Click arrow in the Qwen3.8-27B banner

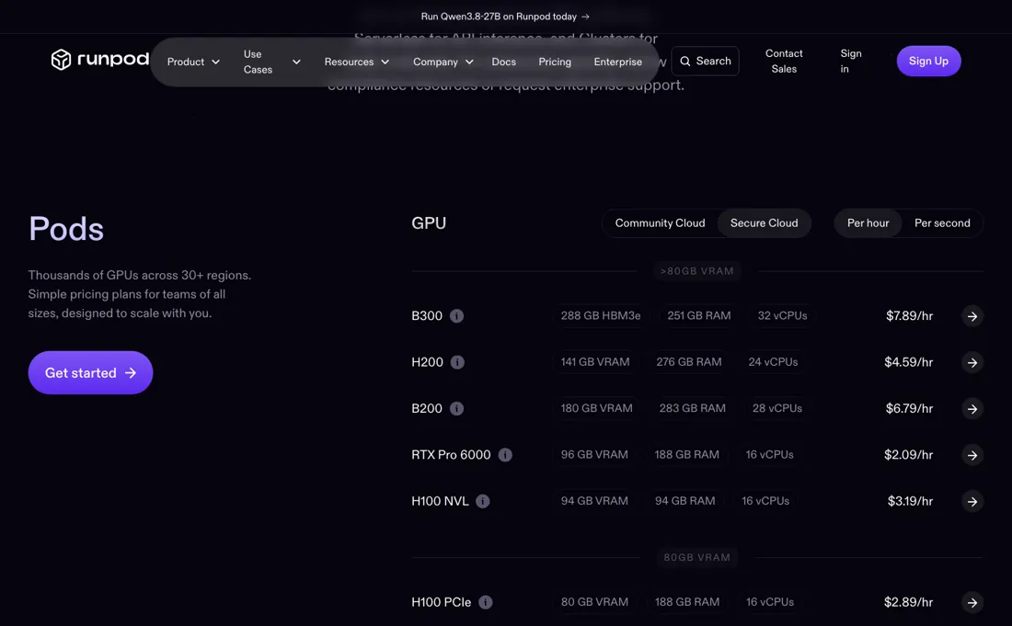point(585,17)
